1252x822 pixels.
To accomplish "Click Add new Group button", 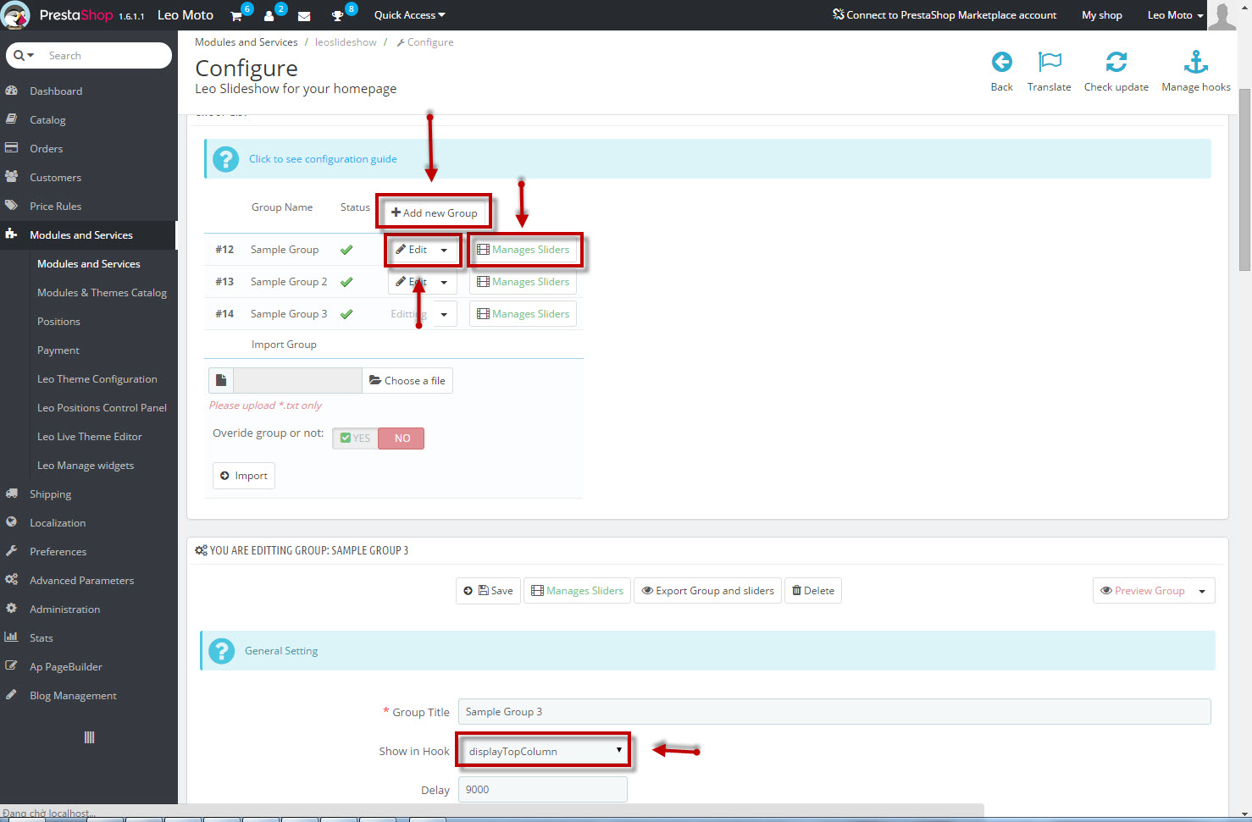I will point(434,213).
